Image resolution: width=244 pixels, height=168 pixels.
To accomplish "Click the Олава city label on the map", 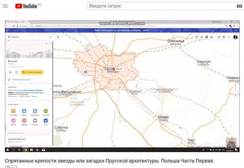I will click(x=163, y=117).
